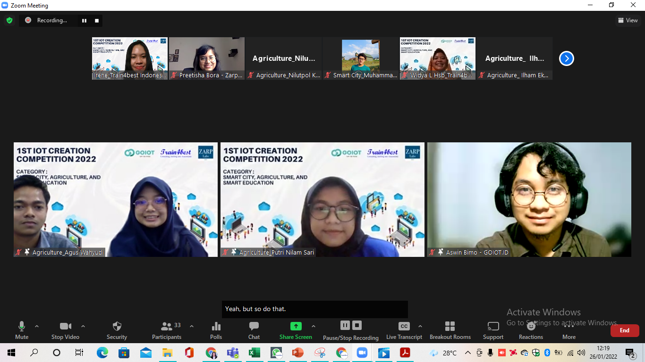Open the Chat panel

(x=254, y=326)
